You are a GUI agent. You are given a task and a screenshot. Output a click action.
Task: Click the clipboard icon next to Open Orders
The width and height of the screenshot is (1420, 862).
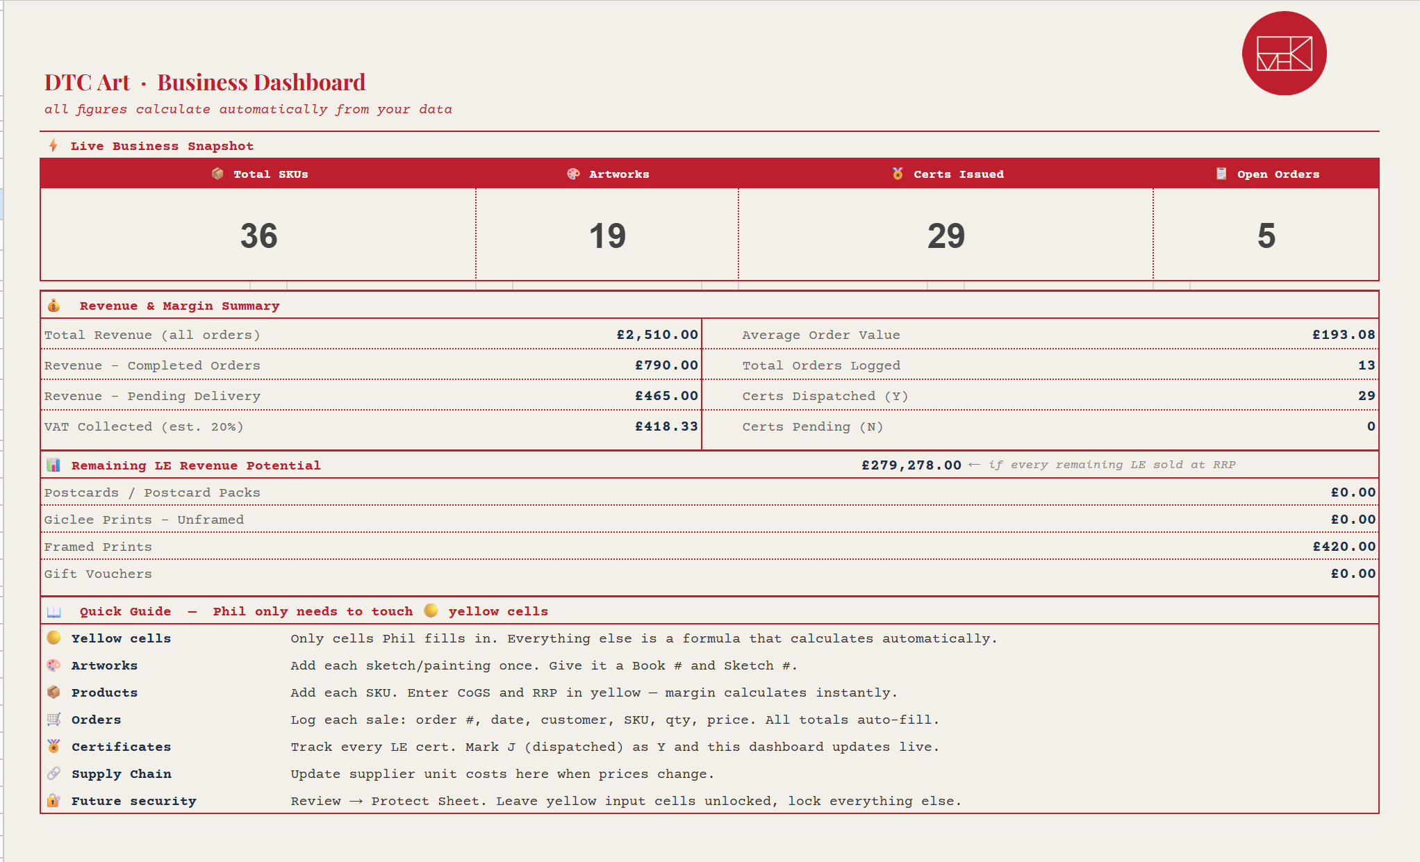click(x=1221, y=174)
